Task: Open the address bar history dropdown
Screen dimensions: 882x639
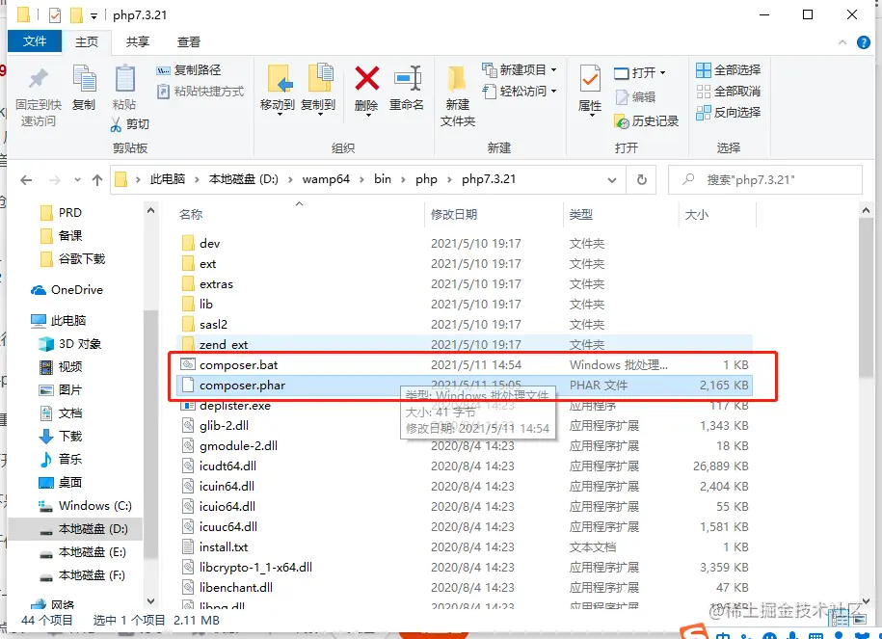Action: click(x=611, y=180)
